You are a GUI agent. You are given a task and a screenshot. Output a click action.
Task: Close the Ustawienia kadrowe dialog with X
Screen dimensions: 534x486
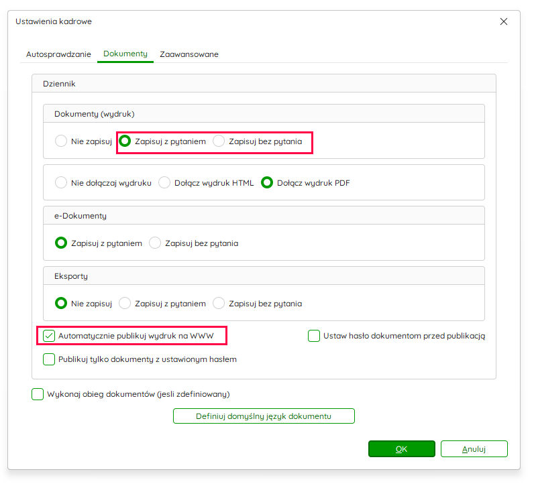504,21
